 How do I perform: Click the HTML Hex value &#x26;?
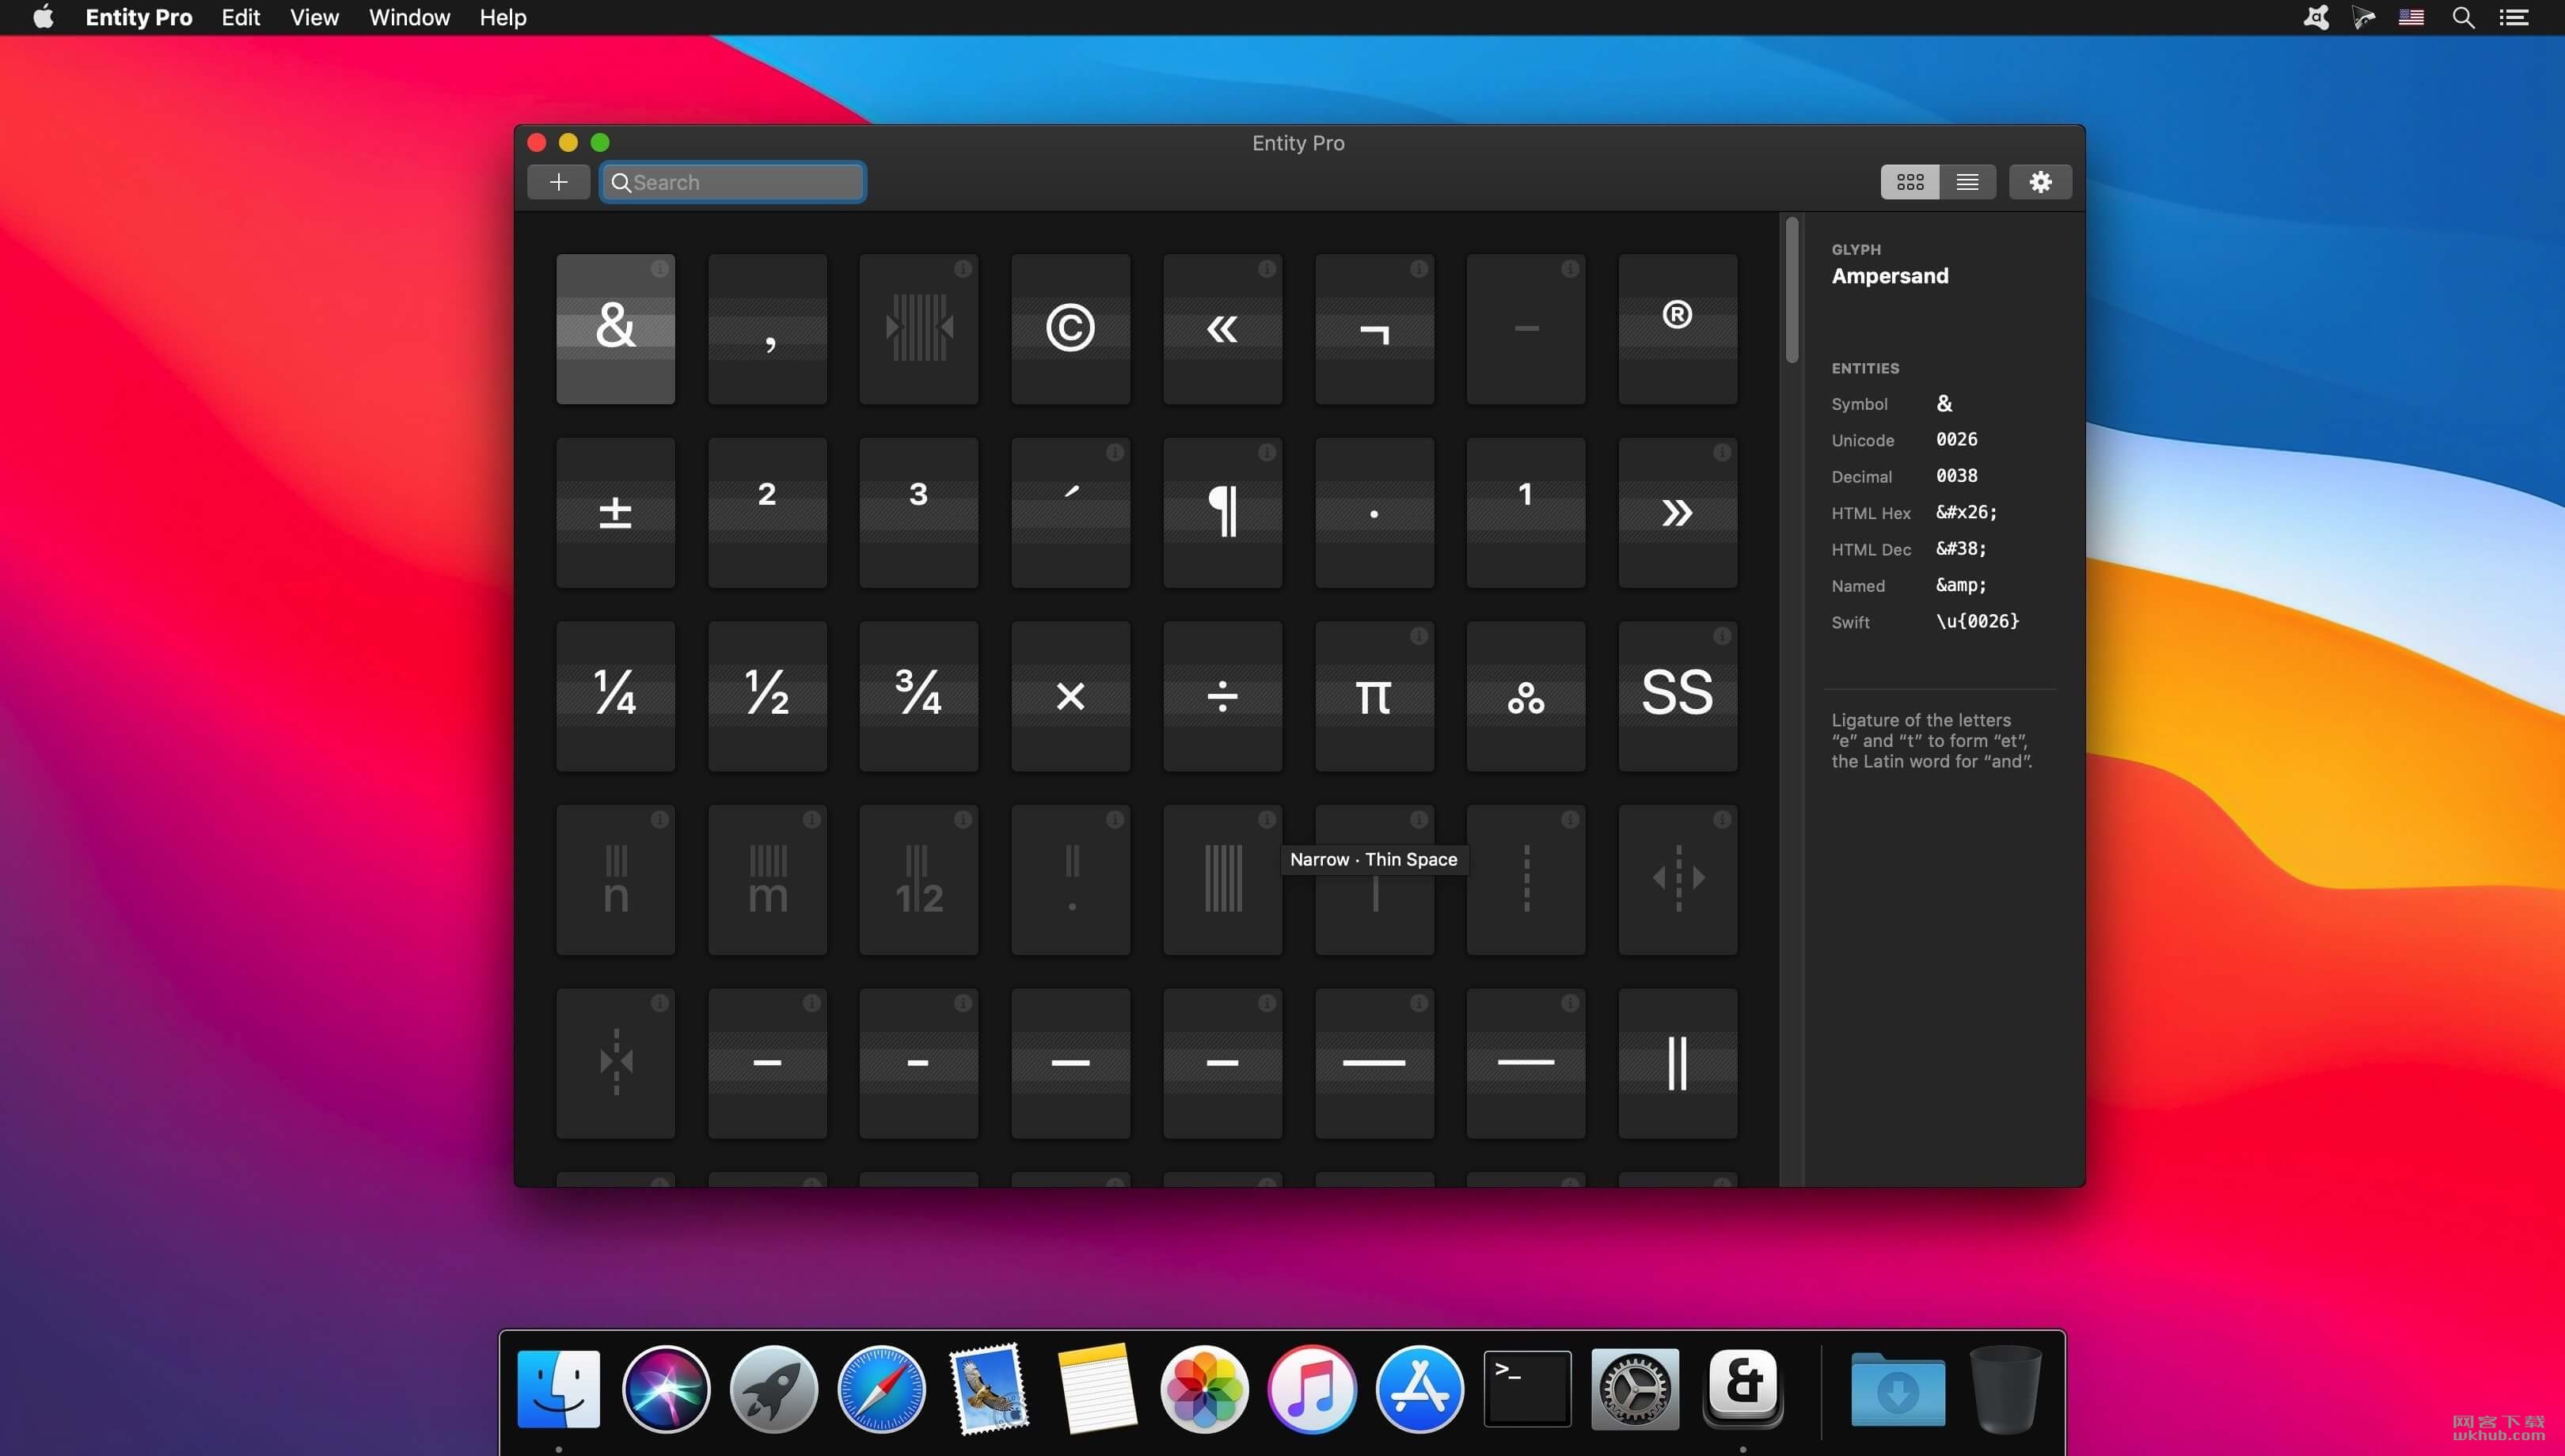[x=1966, y=512]
